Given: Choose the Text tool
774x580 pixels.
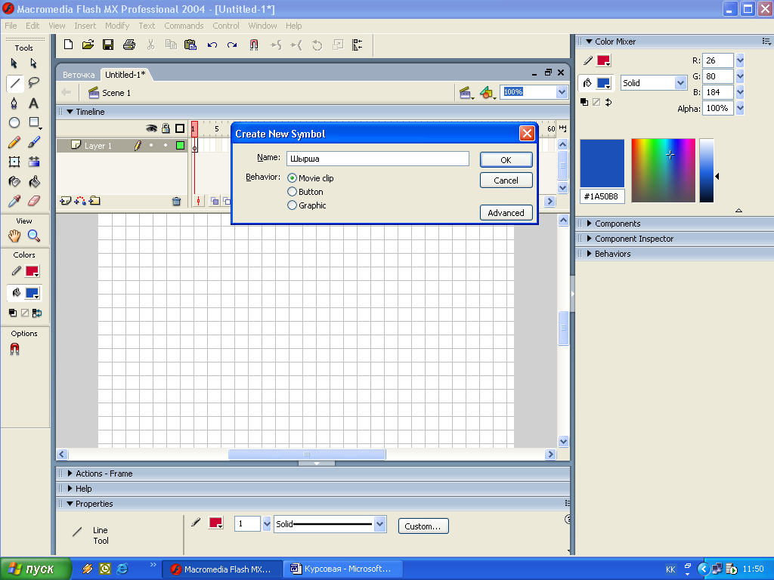Looking at the screenshot, I should 33,103.
